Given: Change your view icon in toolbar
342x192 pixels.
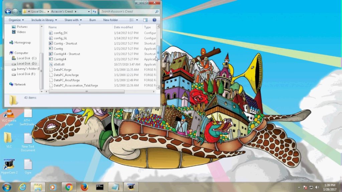Looking at the screenshot, I should click(x=132, y=20).
